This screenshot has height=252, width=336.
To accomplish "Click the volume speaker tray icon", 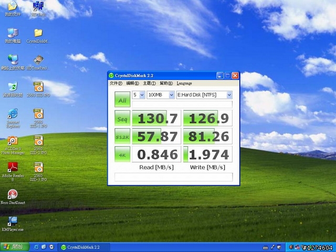I will tap(291, 247).
